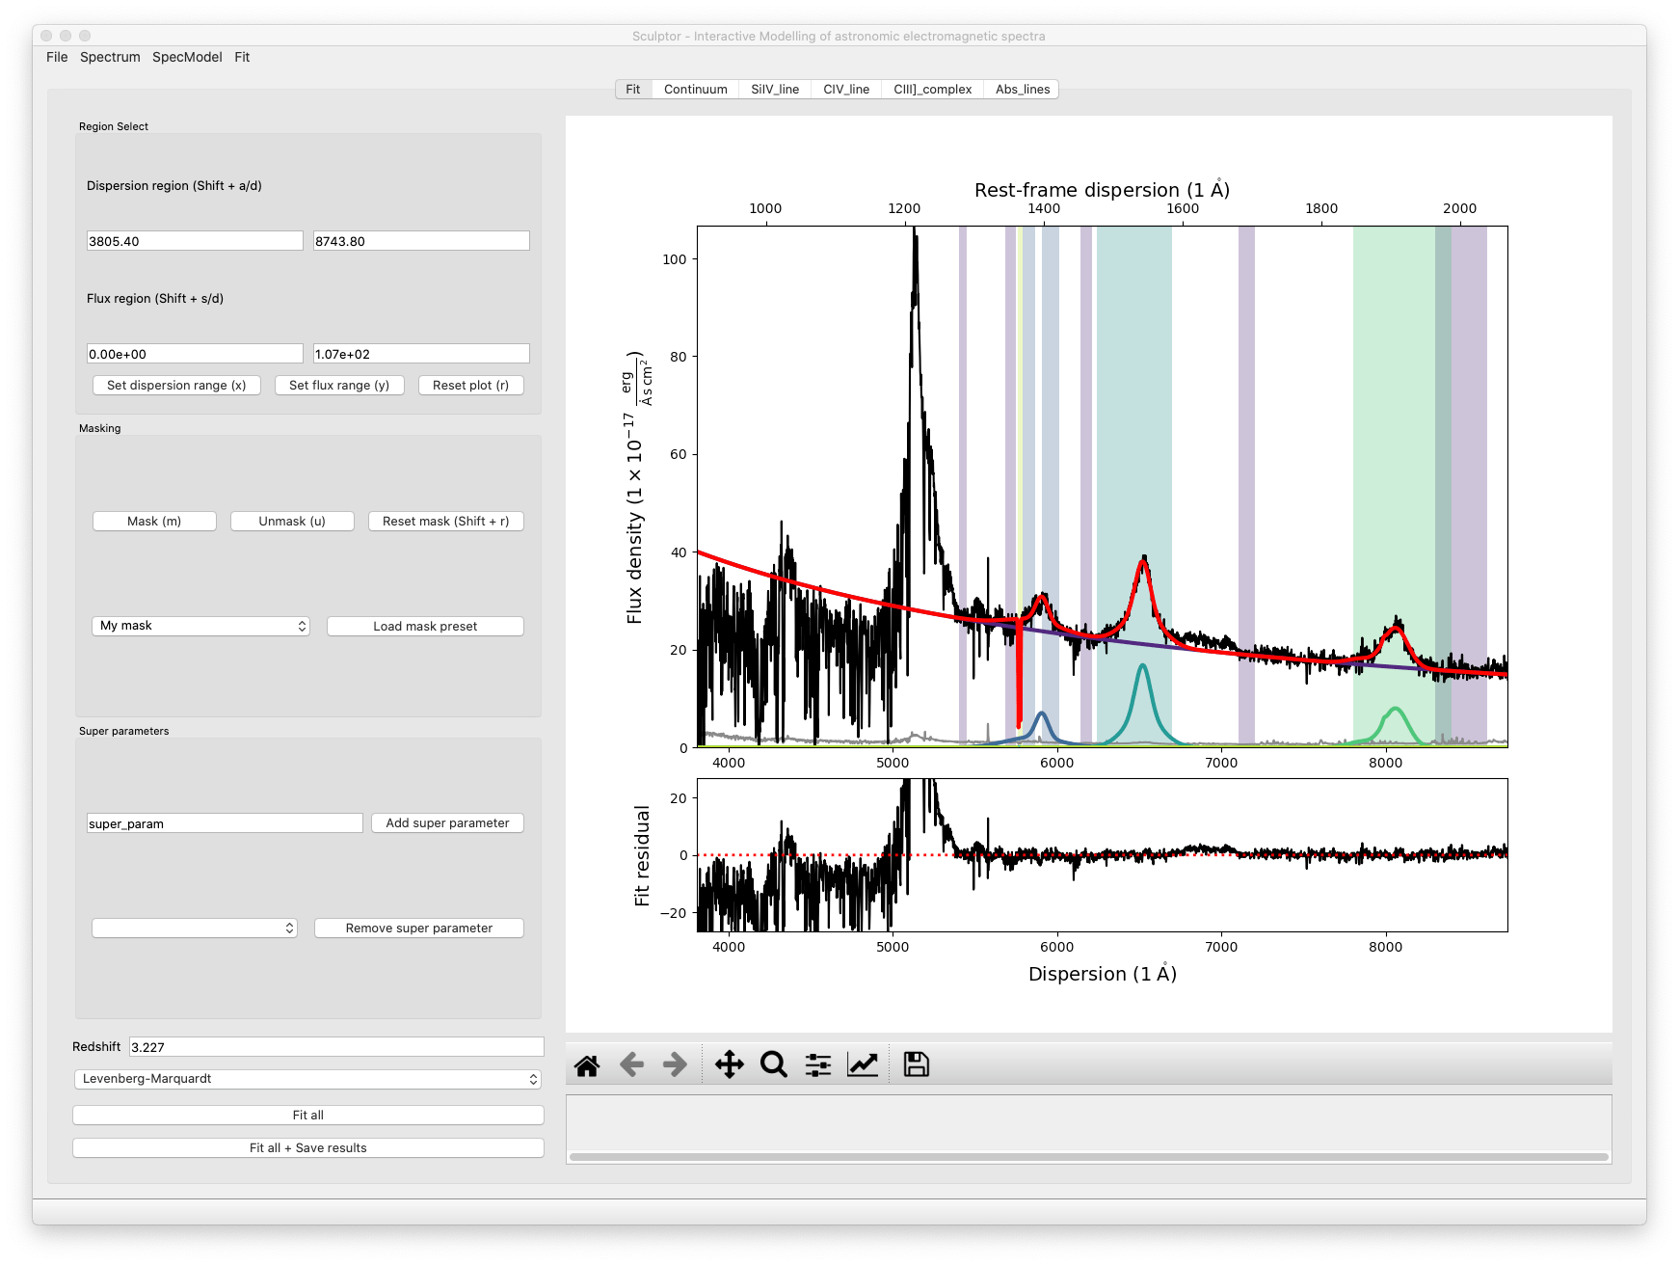Image resolution: width=1679 pixels, height=1265 pixels.
Task: Click the Mask (m) button
Action: (154, 522)
